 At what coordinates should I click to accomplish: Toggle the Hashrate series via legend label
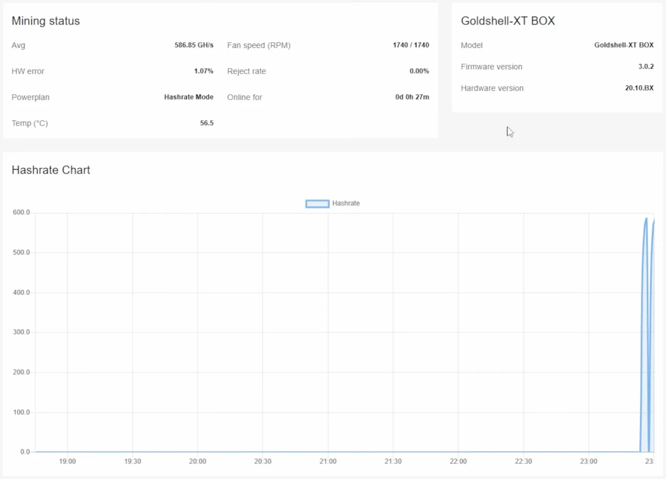coord(346,203)
